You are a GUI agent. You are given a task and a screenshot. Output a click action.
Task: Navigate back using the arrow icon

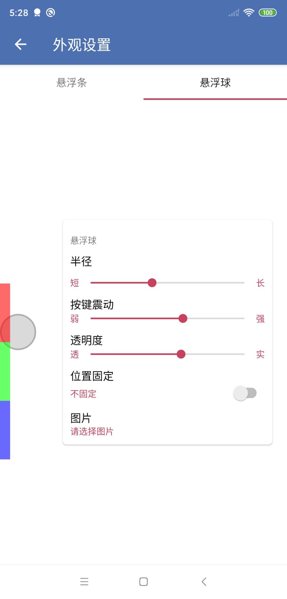click(x=21, y=44)
